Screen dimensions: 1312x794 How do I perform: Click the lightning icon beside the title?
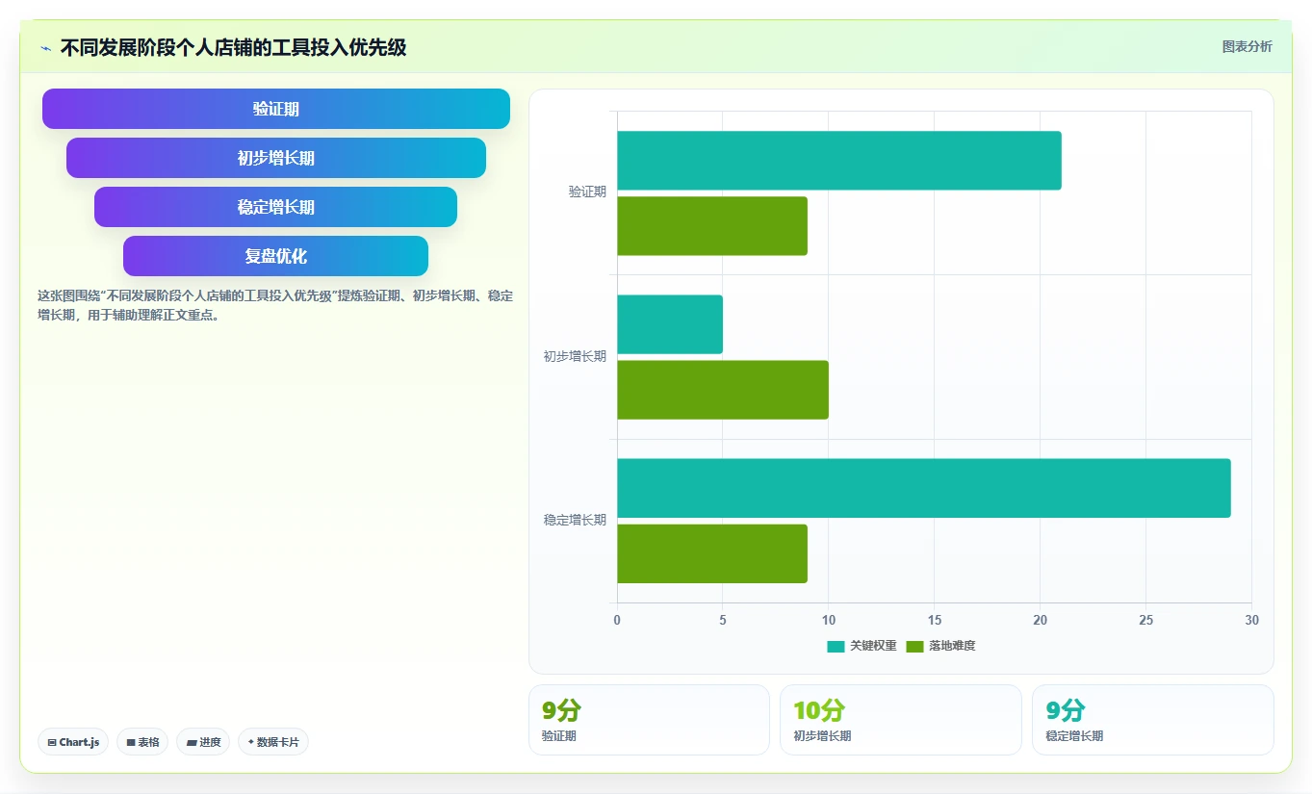pos(46,48)
